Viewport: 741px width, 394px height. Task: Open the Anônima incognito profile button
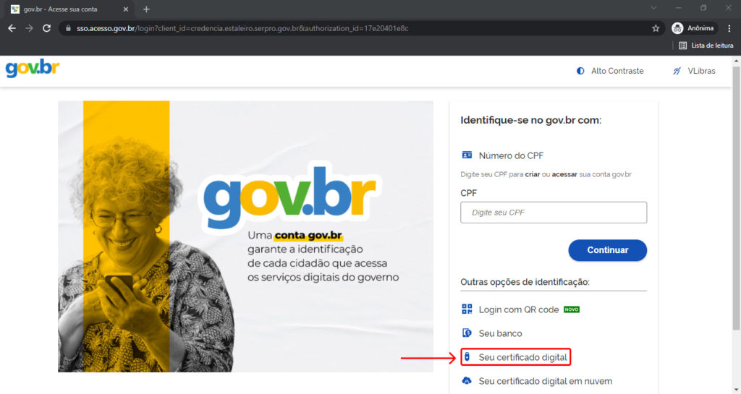point(694,28)
